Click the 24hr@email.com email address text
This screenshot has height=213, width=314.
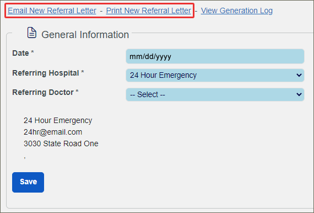53,132
